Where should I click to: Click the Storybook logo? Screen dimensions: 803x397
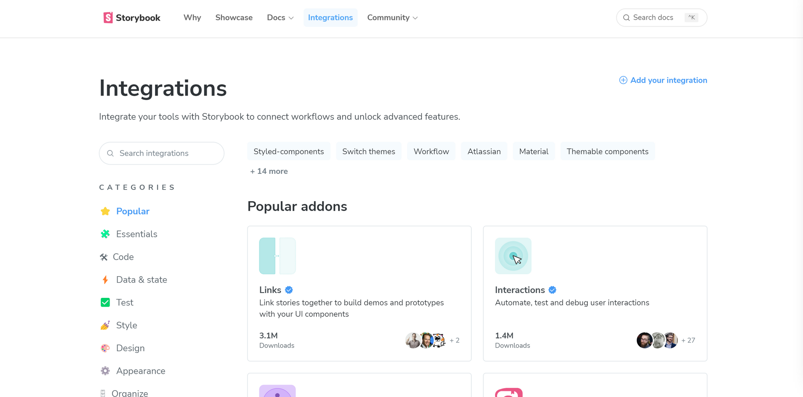131,18
